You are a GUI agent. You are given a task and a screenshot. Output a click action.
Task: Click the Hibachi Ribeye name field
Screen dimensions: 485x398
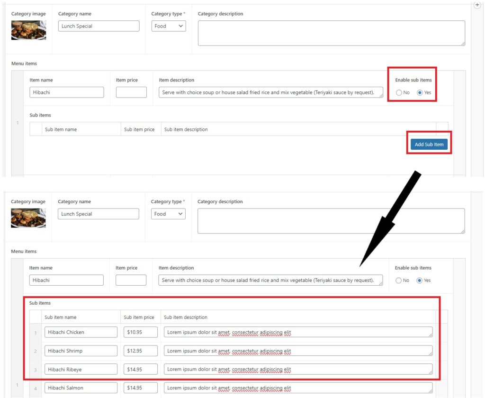(x=81, y=370)
